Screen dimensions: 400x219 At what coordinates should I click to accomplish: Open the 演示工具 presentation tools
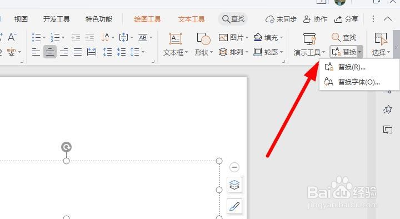tap(309, 44)
